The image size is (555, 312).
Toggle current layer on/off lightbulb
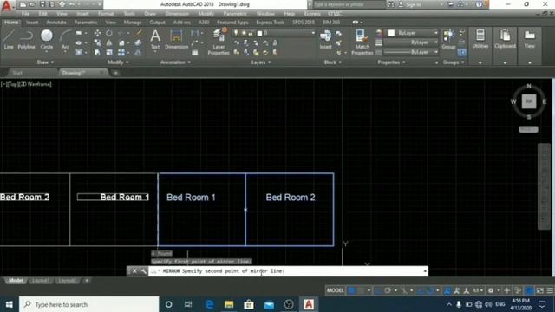point(236,33)
